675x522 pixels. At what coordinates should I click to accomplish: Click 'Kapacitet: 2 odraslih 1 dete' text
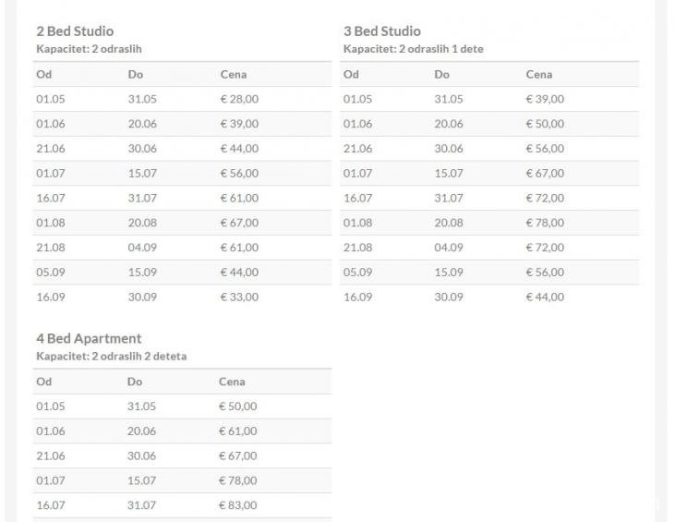pyautogui.click(x=413, y=49)
